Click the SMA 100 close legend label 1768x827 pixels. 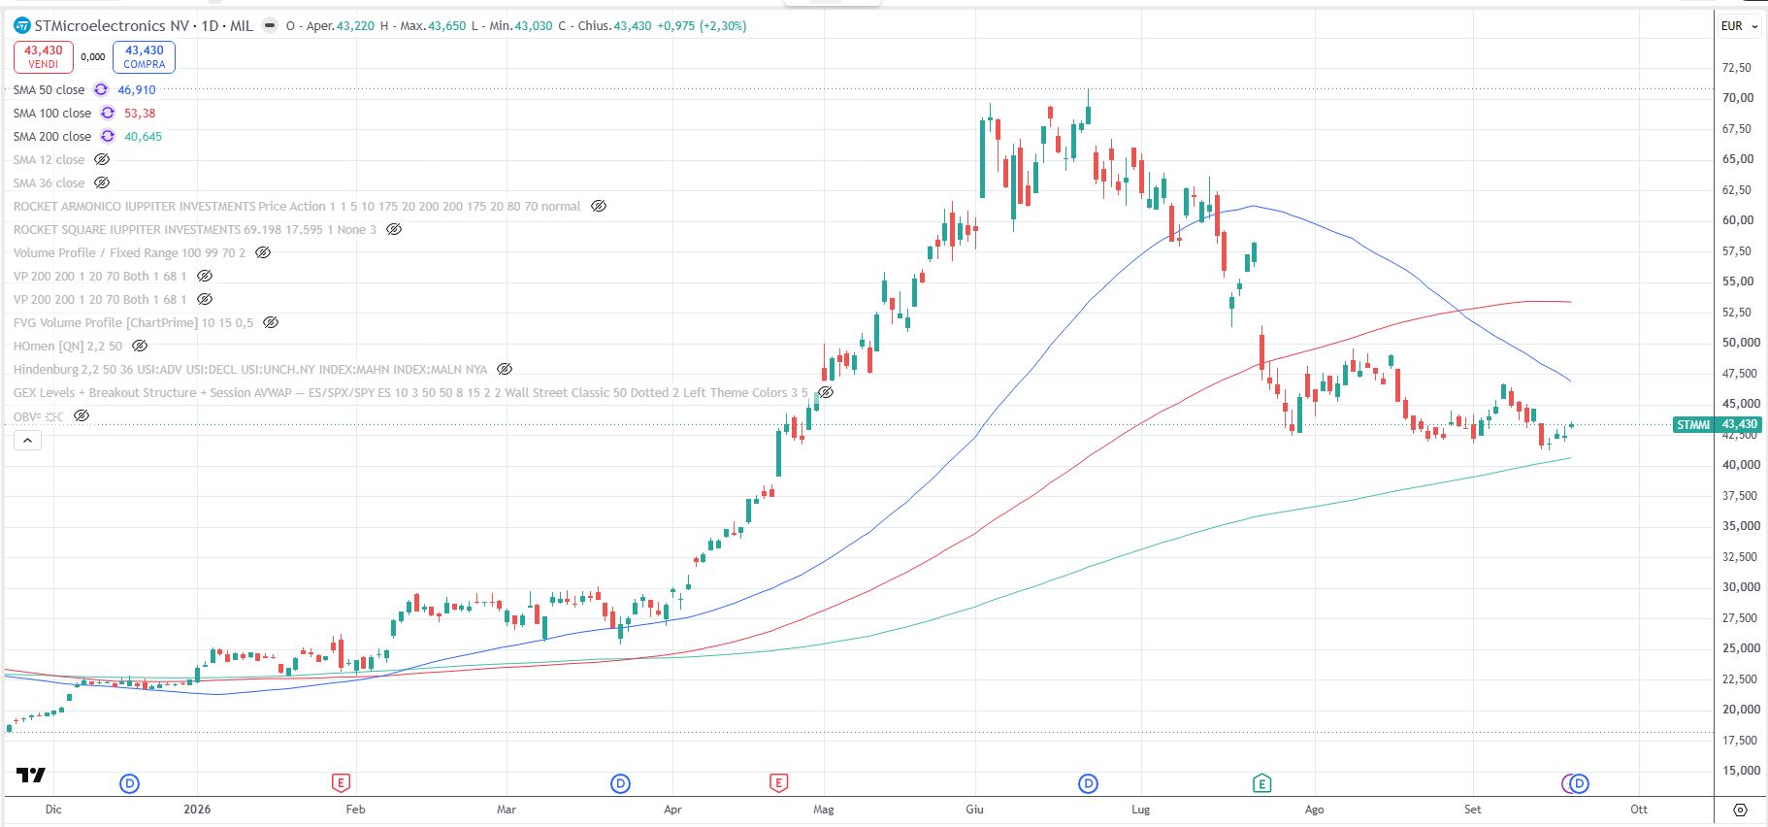[52, 113]
